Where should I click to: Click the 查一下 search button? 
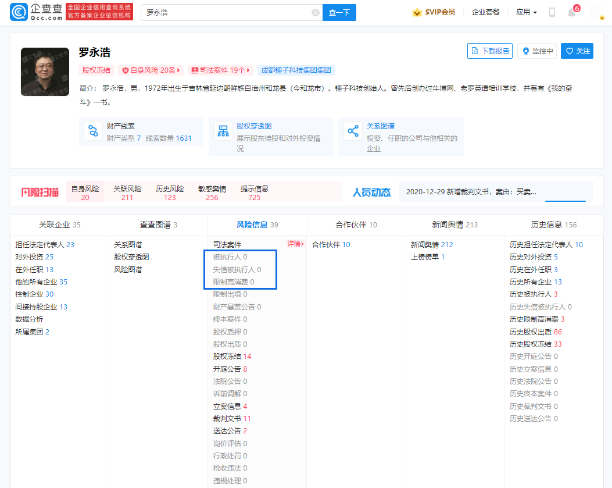(339, 12)
